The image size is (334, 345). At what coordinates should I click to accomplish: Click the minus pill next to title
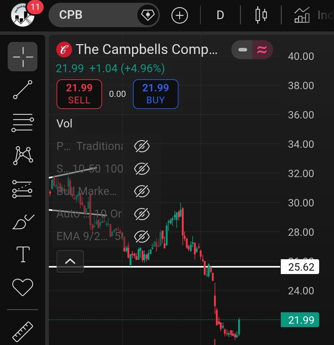click(x=242, y=50)
